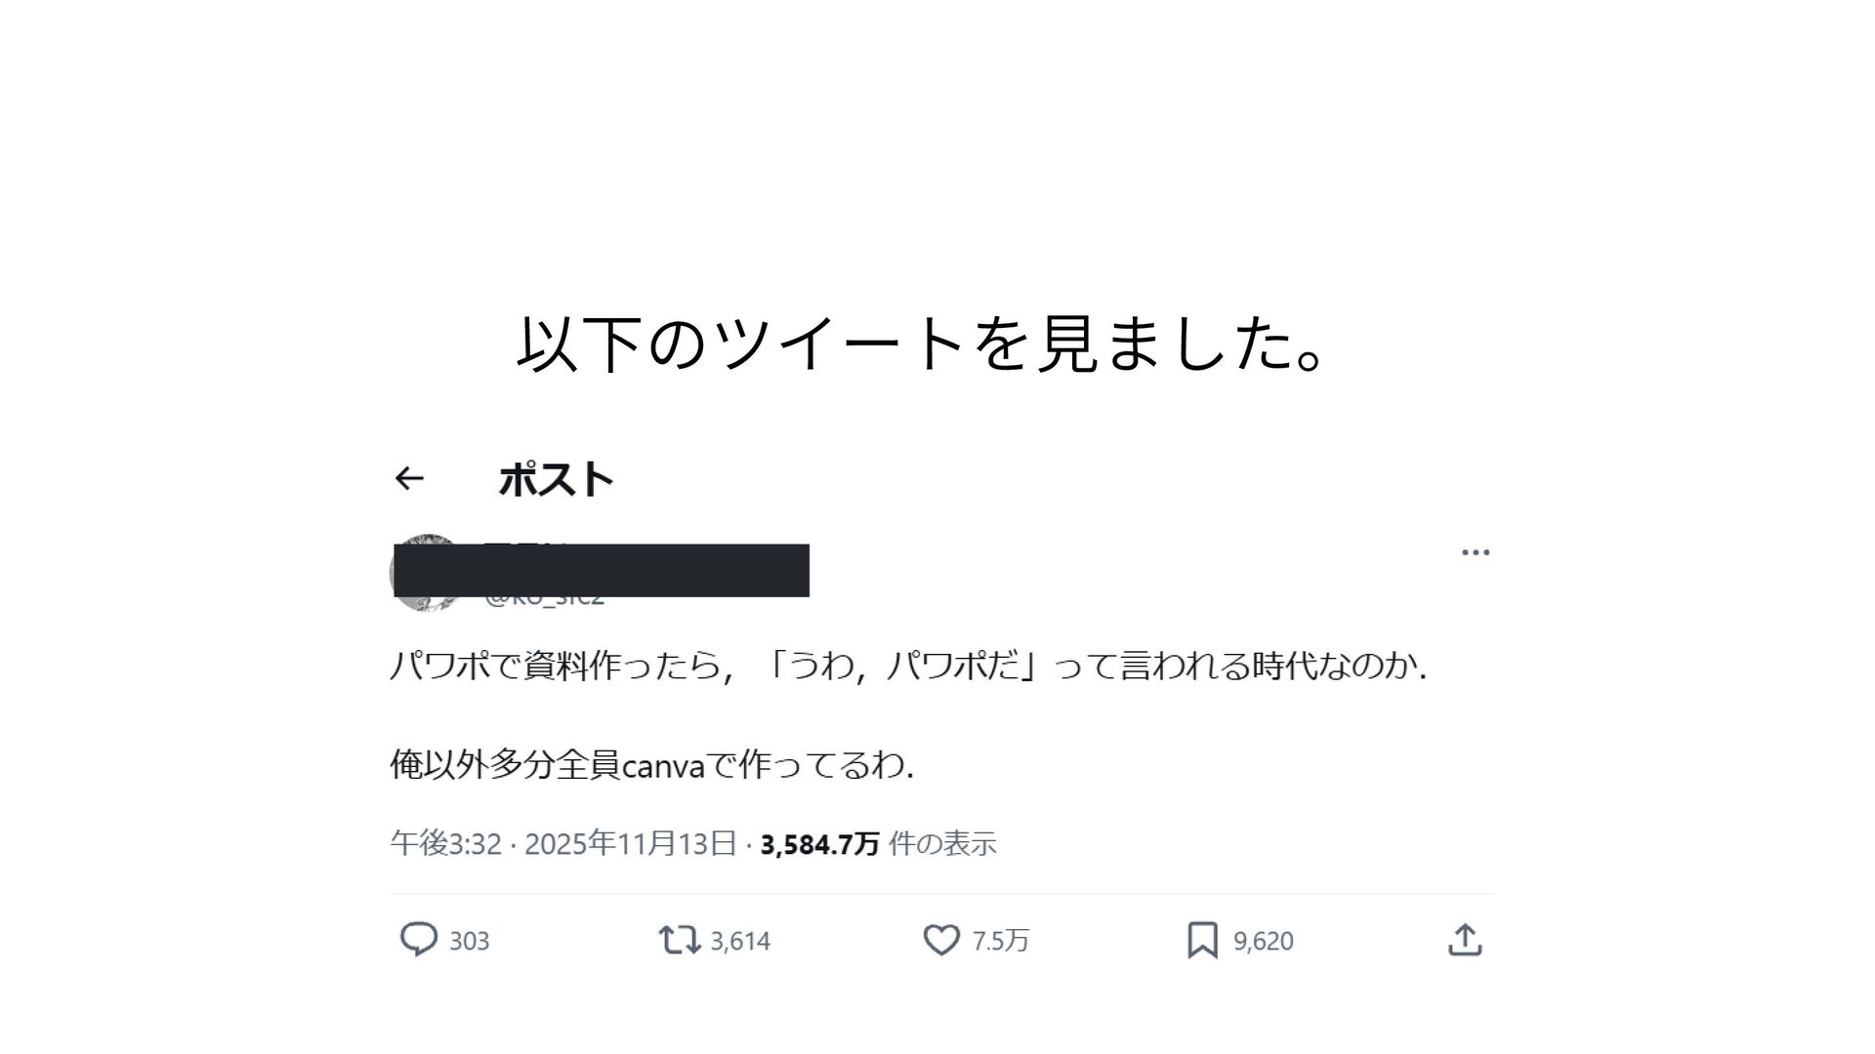Open the author's profile avatar

(427, 573)
